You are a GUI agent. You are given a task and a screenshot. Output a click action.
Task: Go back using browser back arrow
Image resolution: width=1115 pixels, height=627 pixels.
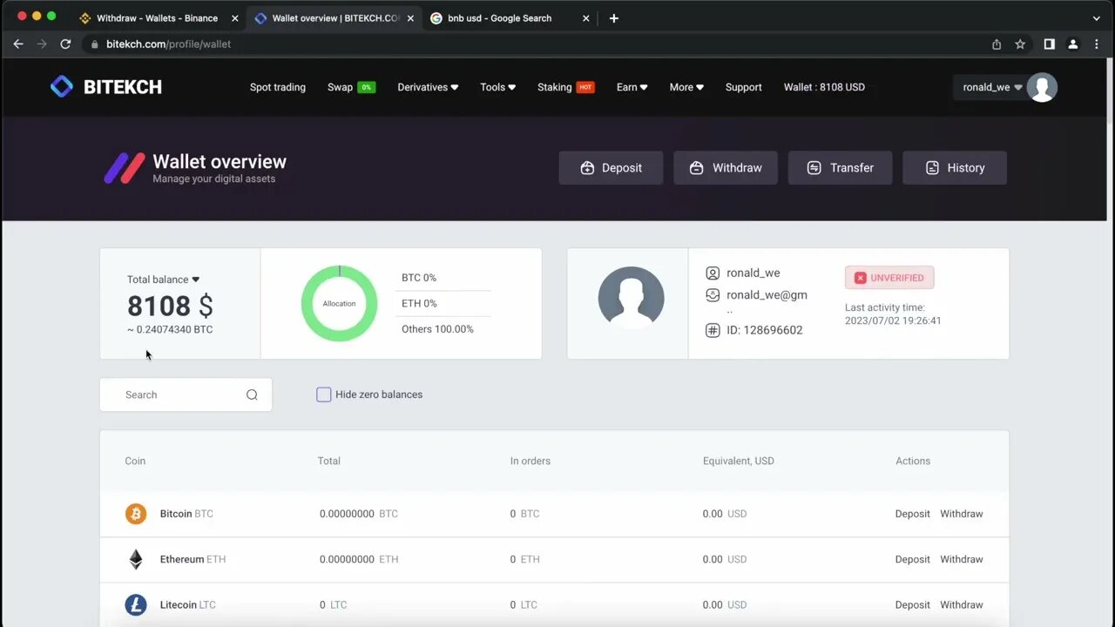click(x=18, y=44)
